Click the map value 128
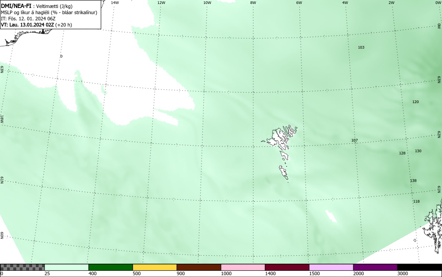The width and height of the screenshot is (442, 277). [x=402, y=153]
